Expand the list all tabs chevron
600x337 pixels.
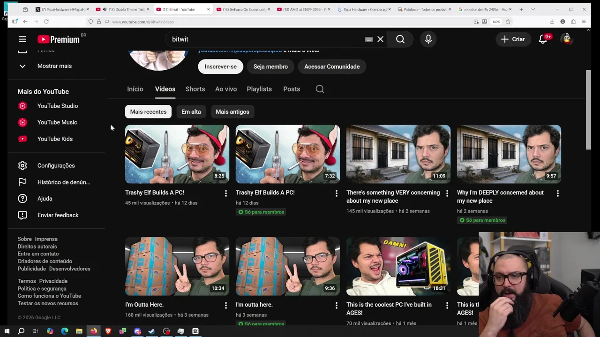pos(533,9)
